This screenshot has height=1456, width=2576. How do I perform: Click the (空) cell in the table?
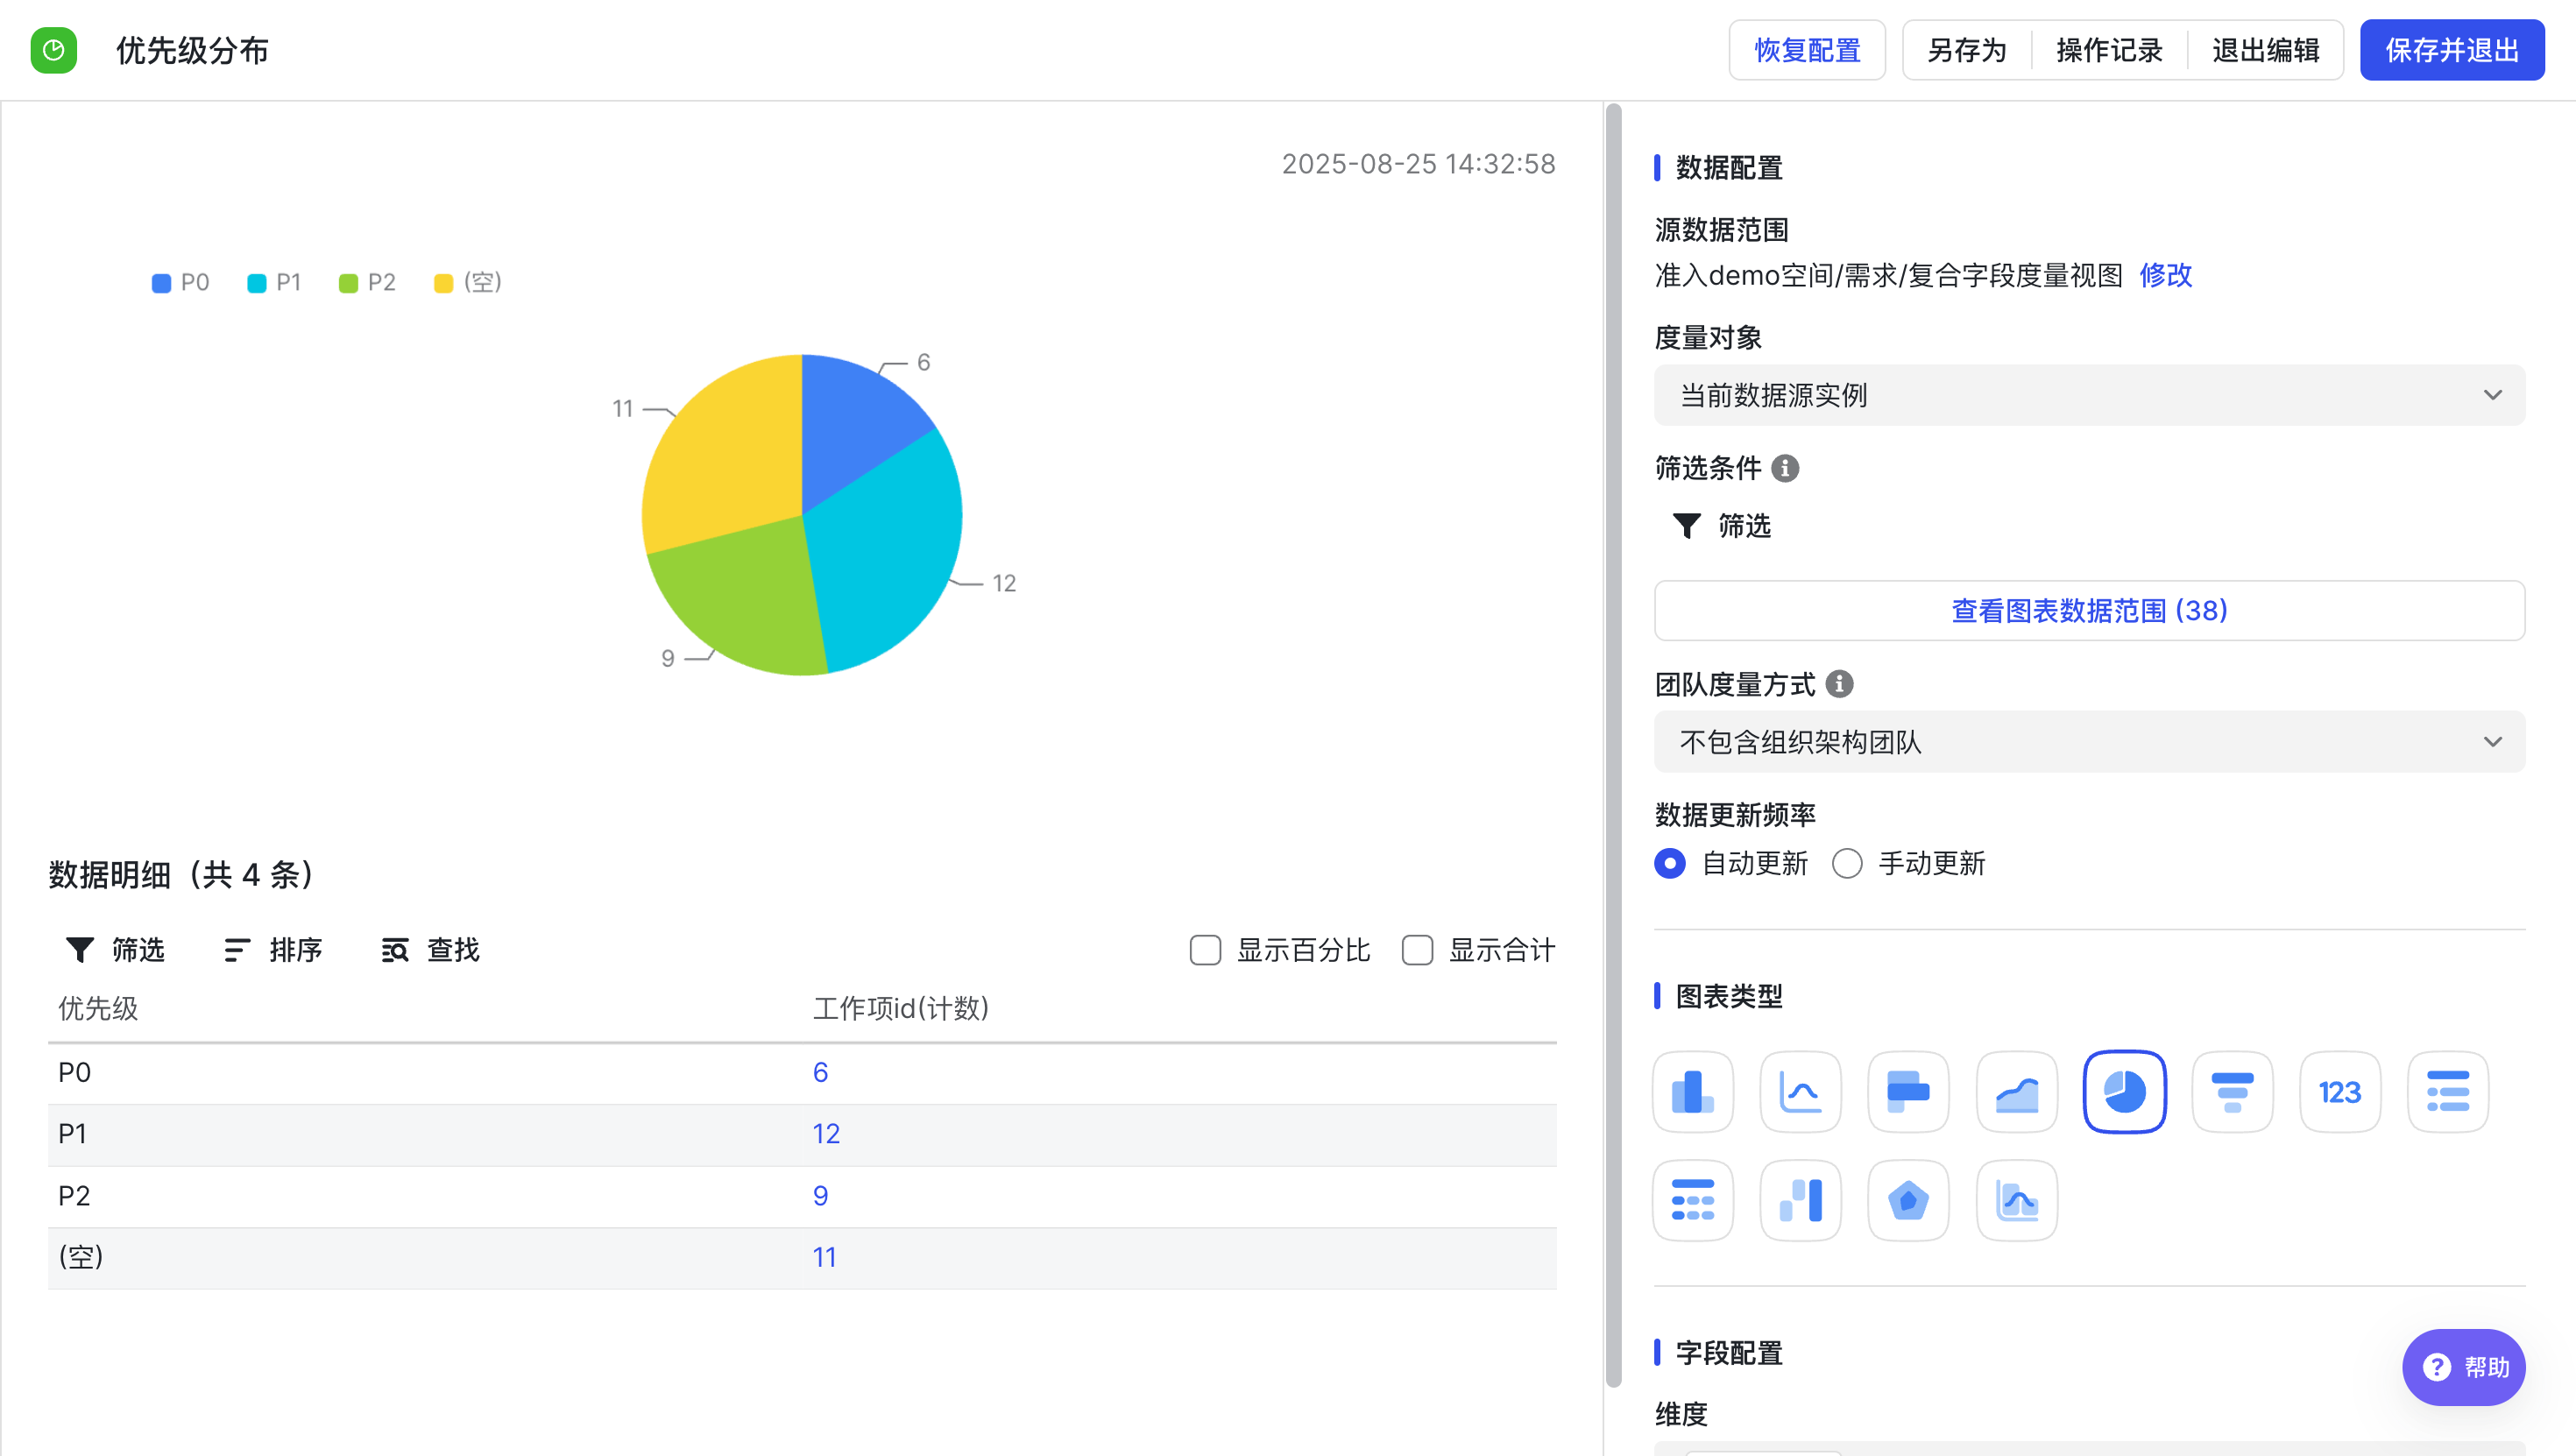pyautogui.click(x=80, y=1257)
